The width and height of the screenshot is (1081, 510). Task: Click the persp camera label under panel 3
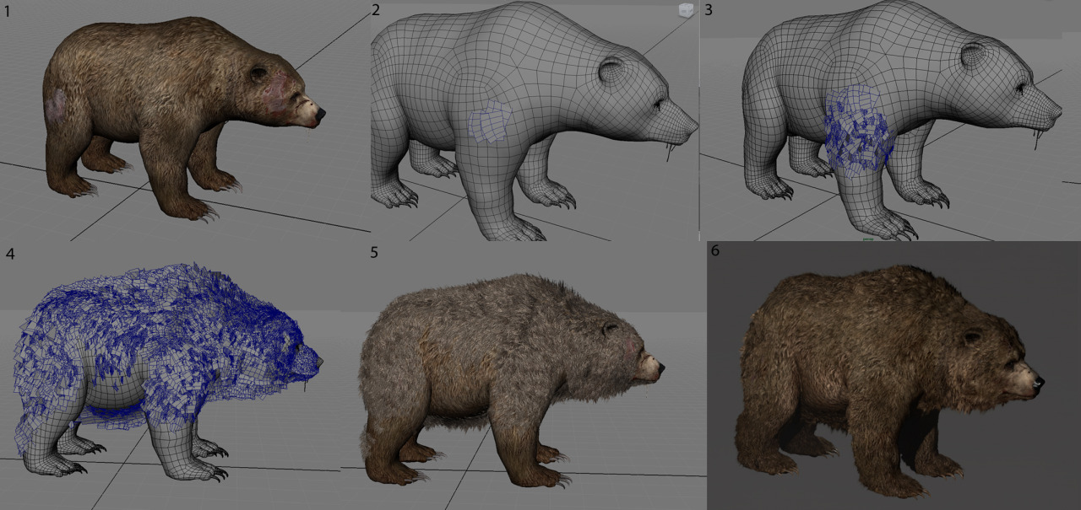[867, 239]
